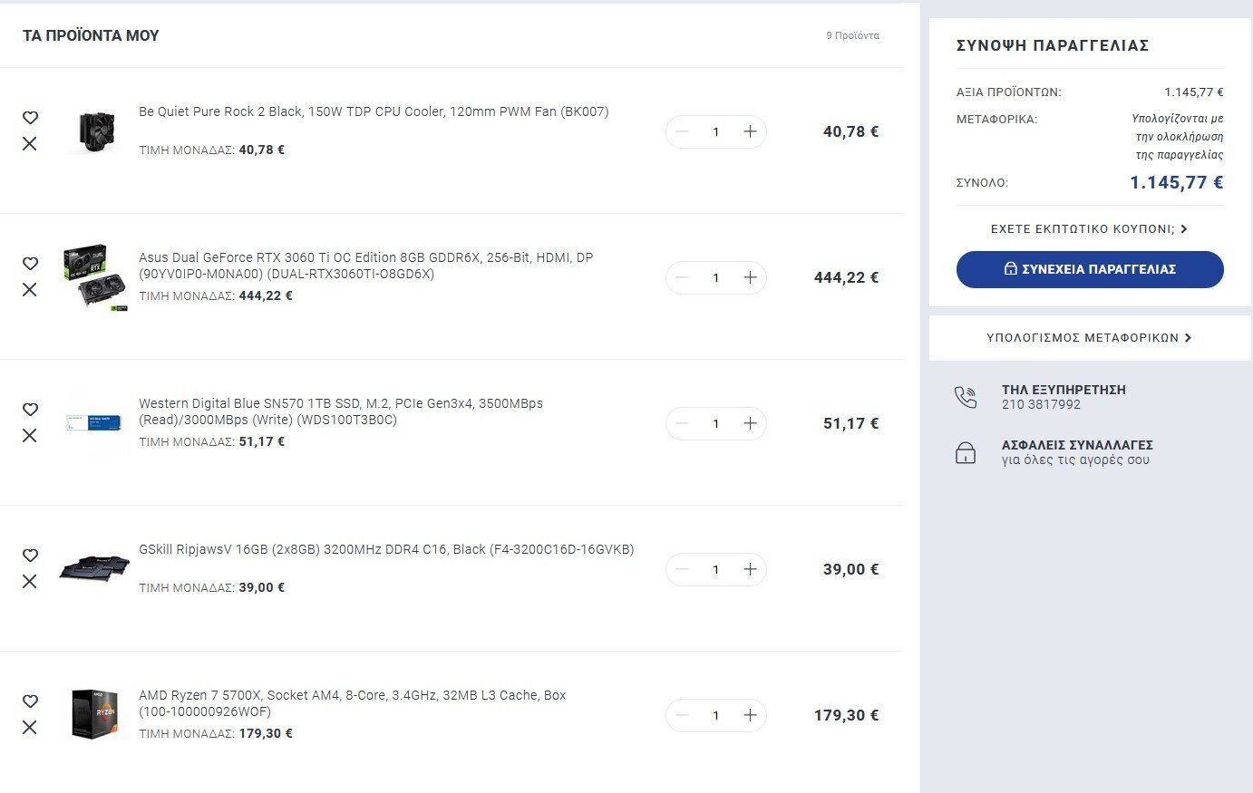Add Be Quiet Pure Rock cooler to wishlist
Viewport: 1253px width, 793px height.
pos(30,118)
